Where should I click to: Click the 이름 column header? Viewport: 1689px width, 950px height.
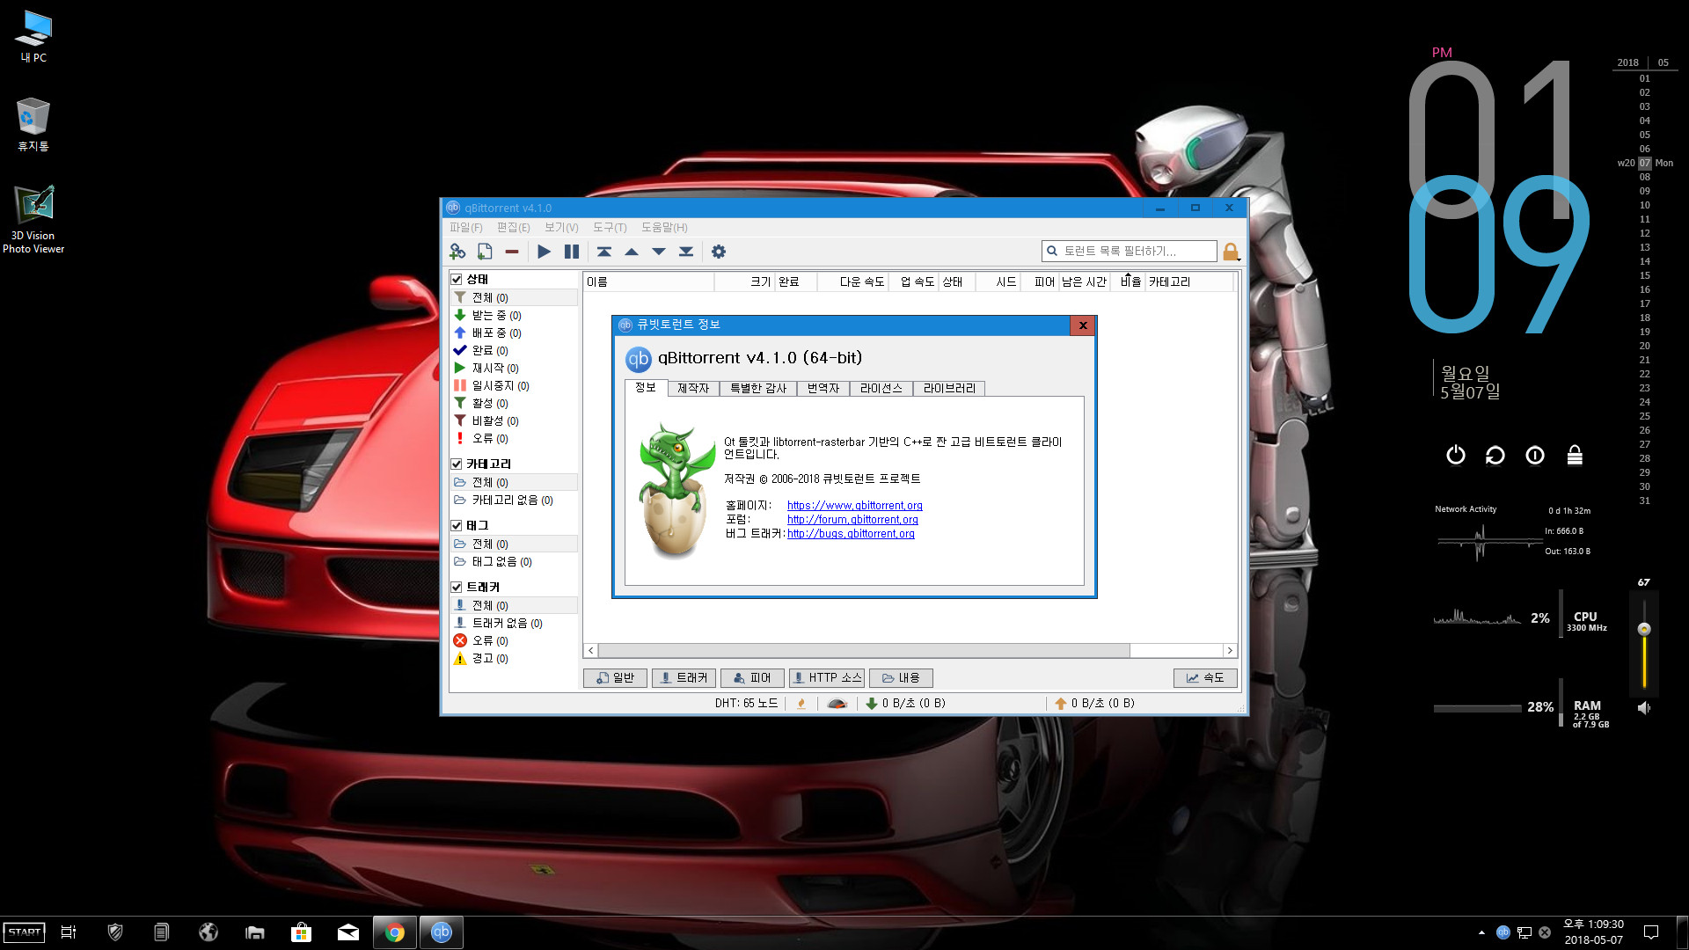648,282
